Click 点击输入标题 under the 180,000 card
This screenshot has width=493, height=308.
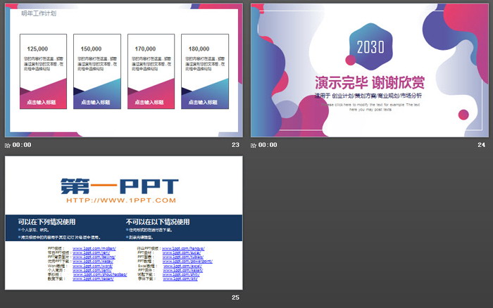coord(203,103)
